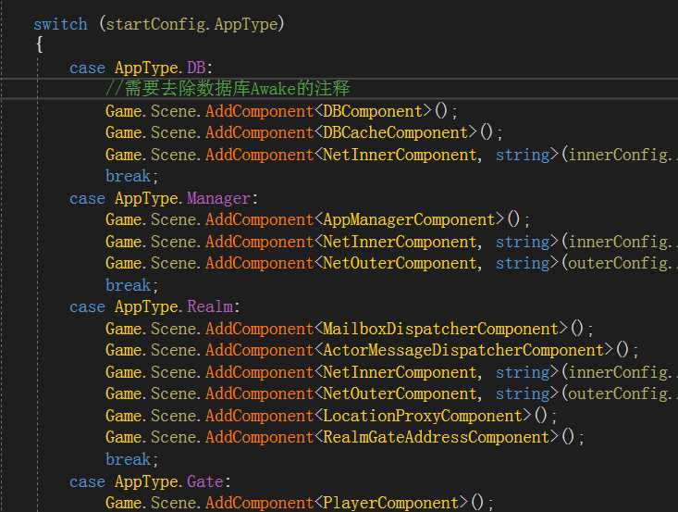Click NetInnerComponent in the Manager case
Screen dimensions: 678x512
pyautogui.click(x=400, y=242)
